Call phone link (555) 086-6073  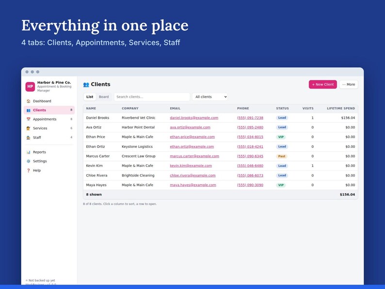click(250, 176)
